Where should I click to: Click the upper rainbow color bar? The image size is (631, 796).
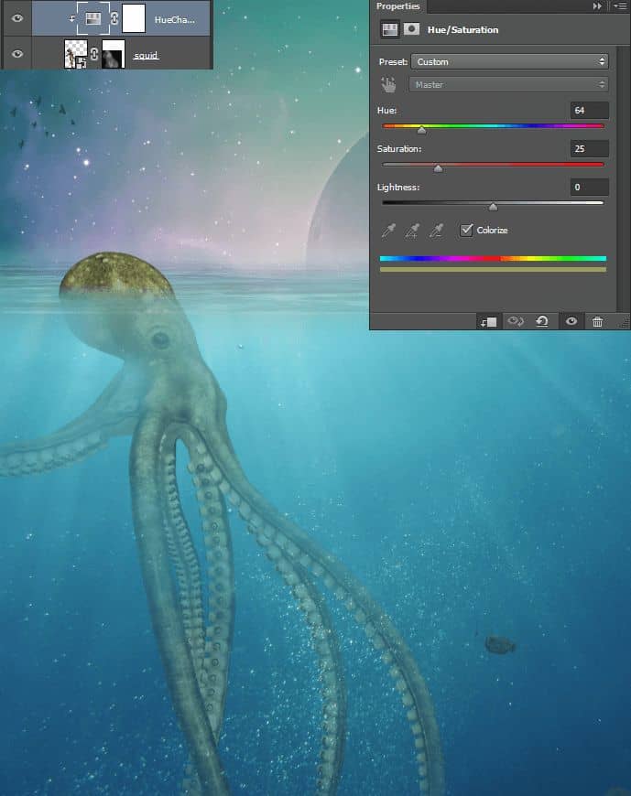(x=493, y=258)
